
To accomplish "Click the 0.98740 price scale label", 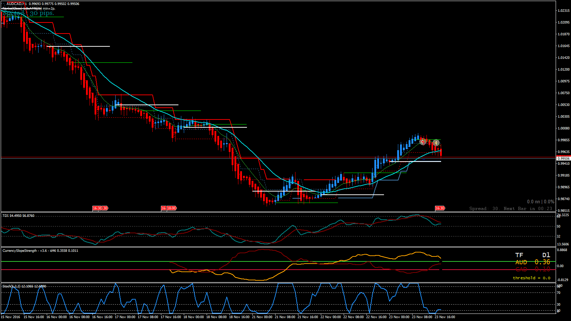I will 564,199.
